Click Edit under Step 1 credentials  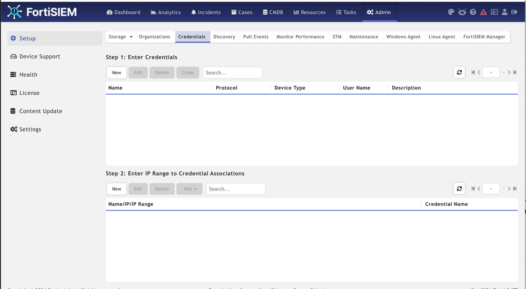click(138, 73)
